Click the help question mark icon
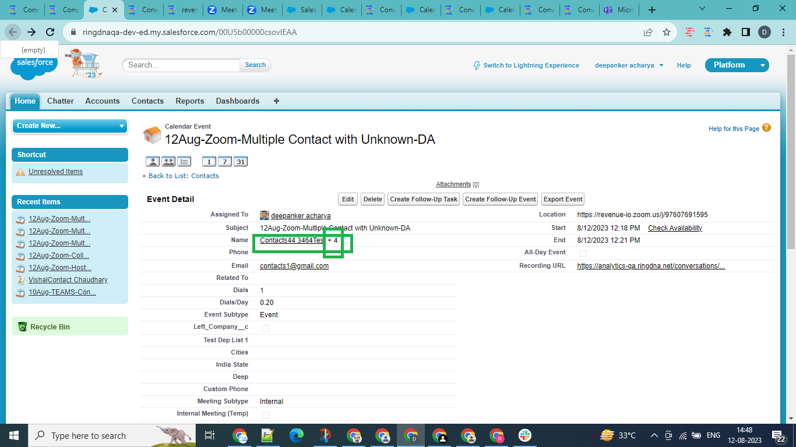Viewport: 796px width, 447px height. [x=766, y=128]
